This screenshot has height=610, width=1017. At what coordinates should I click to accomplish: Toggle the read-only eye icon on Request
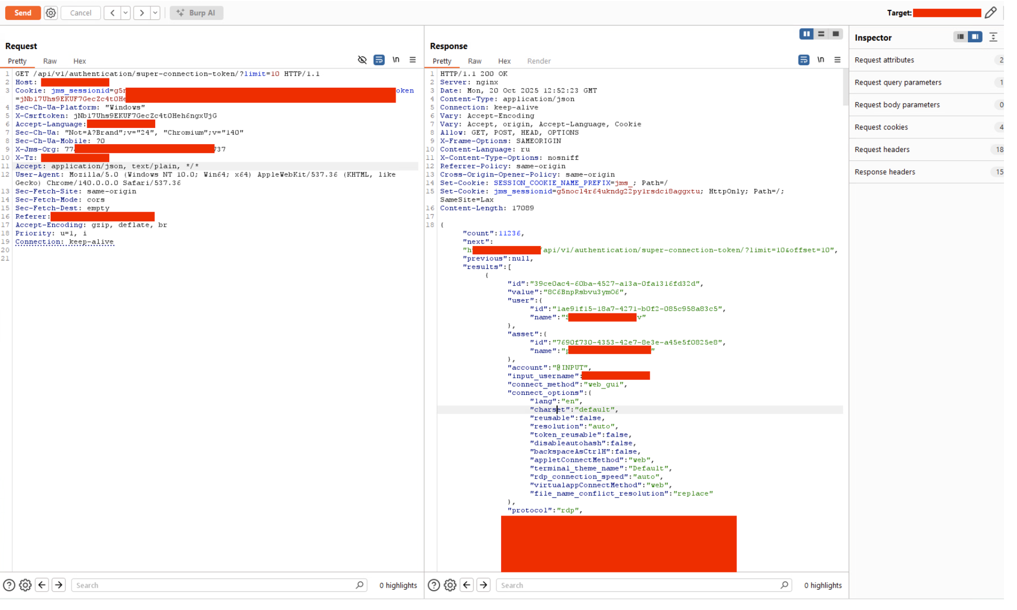point(363,60)
